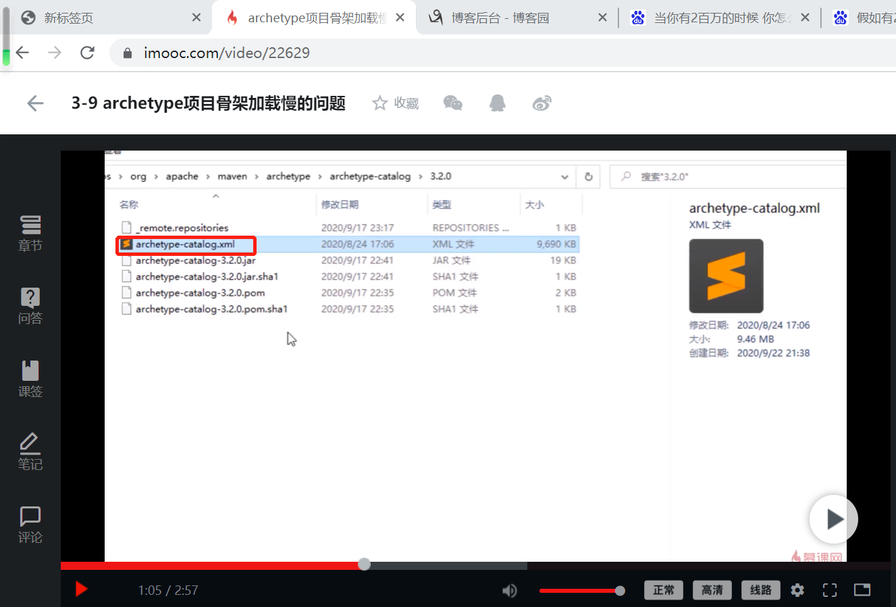The height and width of the screenshot is (607, 896).
Task: Close the 当你有2百万的时候 tab
Action: point(806,18)
